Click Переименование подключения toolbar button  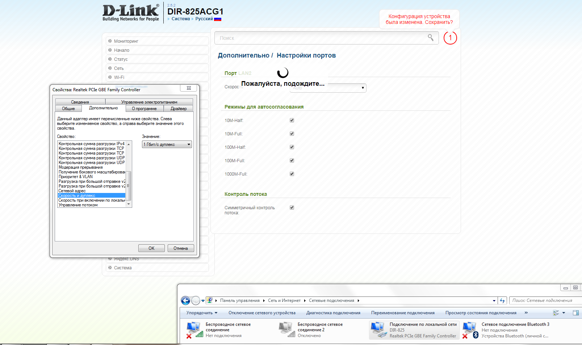pyautogui.click(x=403, y=313)
